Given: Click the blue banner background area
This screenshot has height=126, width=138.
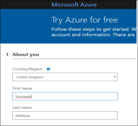Looking at the screenshot, I should click(x=25, y=26).
